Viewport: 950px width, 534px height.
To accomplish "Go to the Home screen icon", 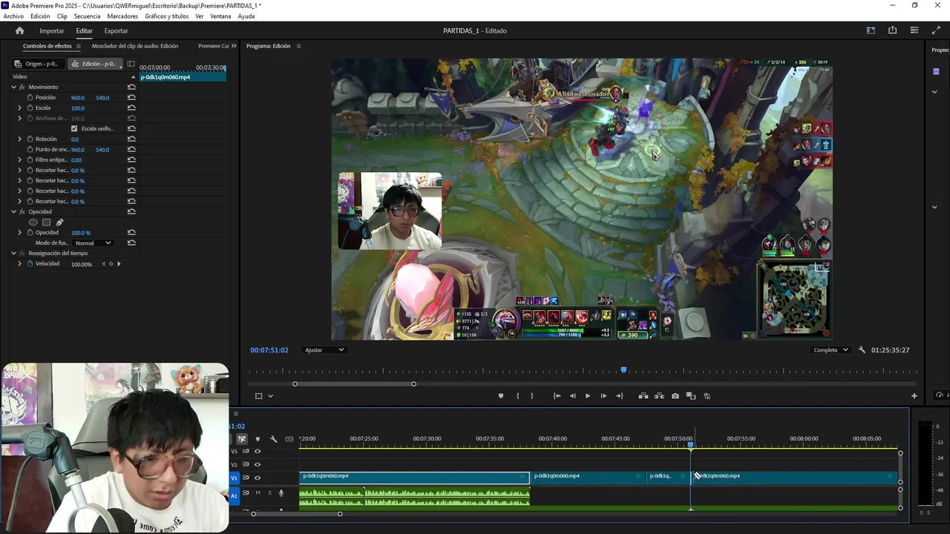I will tap(19, 30).
